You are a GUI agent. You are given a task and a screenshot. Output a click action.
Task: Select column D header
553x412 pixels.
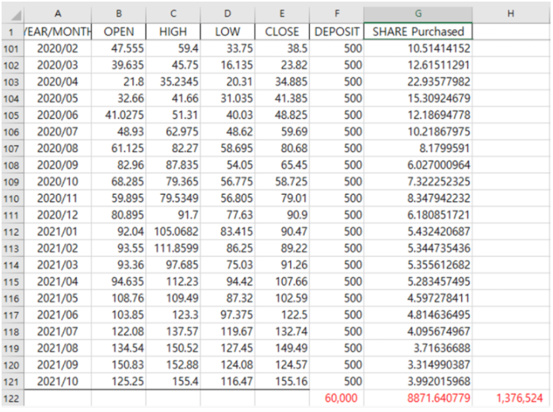click(x=227, y=14)
